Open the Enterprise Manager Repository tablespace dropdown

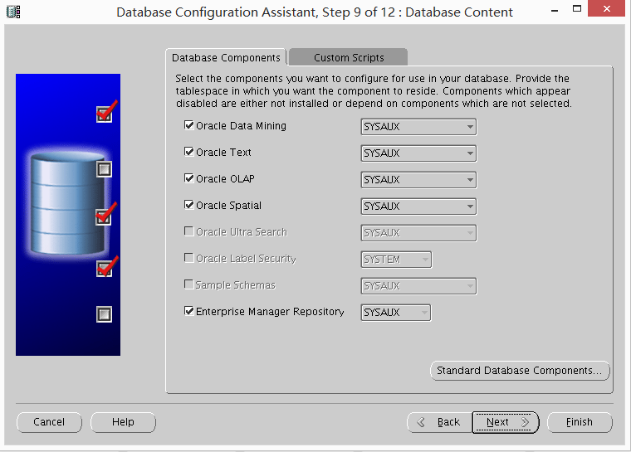(x=395, y=313)
